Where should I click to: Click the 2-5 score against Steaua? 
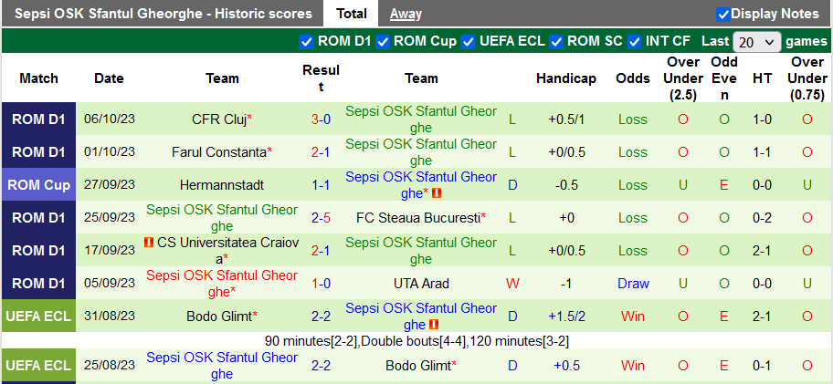click(x=321, y=218)
